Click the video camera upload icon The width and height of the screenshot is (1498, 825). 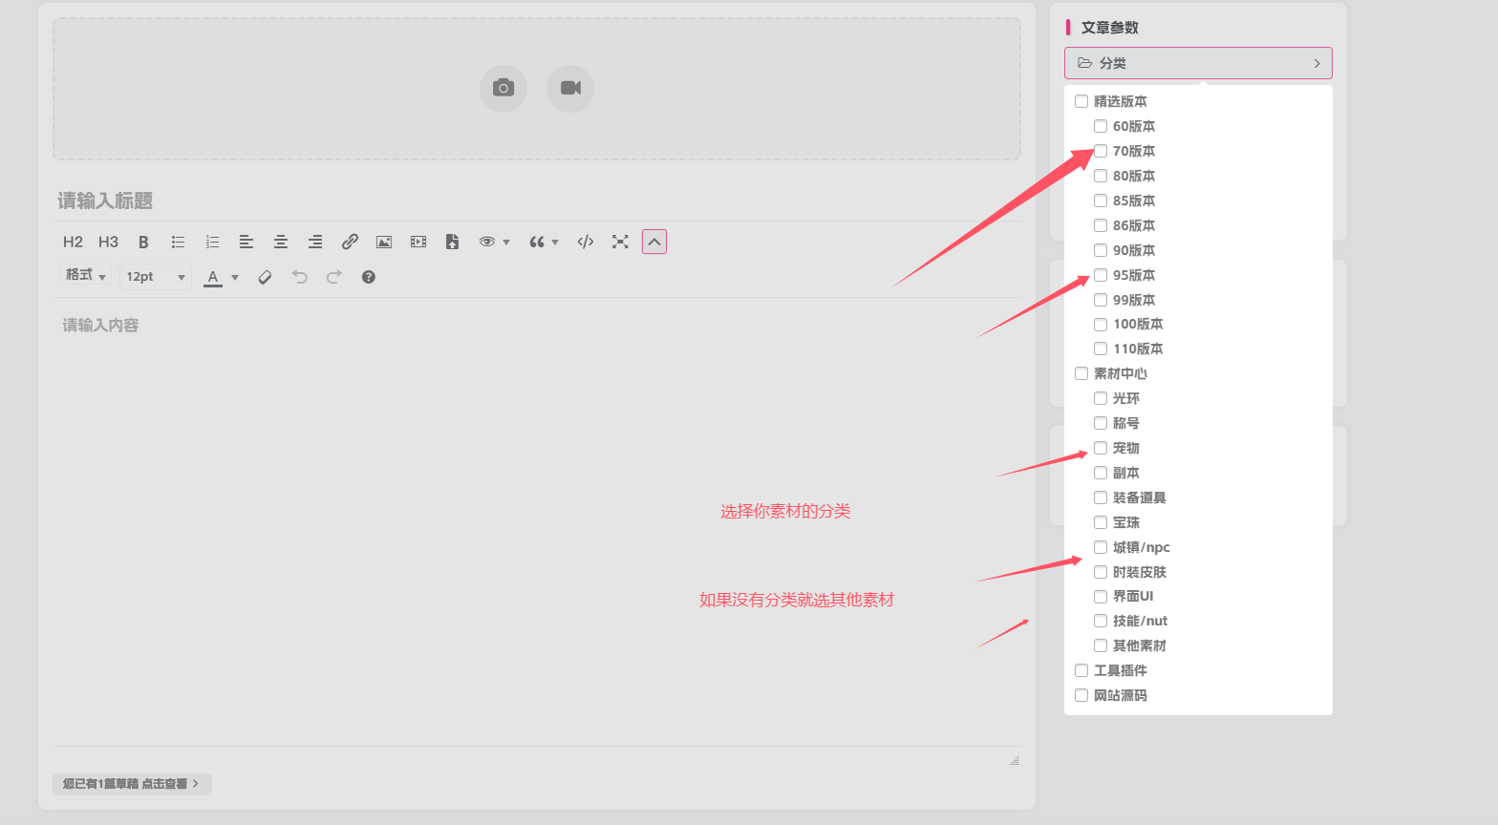pyautogui.click(x=570, y=88)
